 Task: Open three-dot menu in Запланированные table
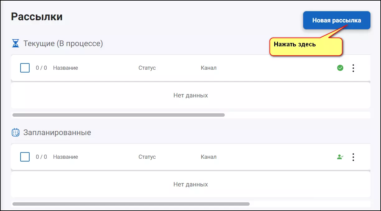point(353,157)
